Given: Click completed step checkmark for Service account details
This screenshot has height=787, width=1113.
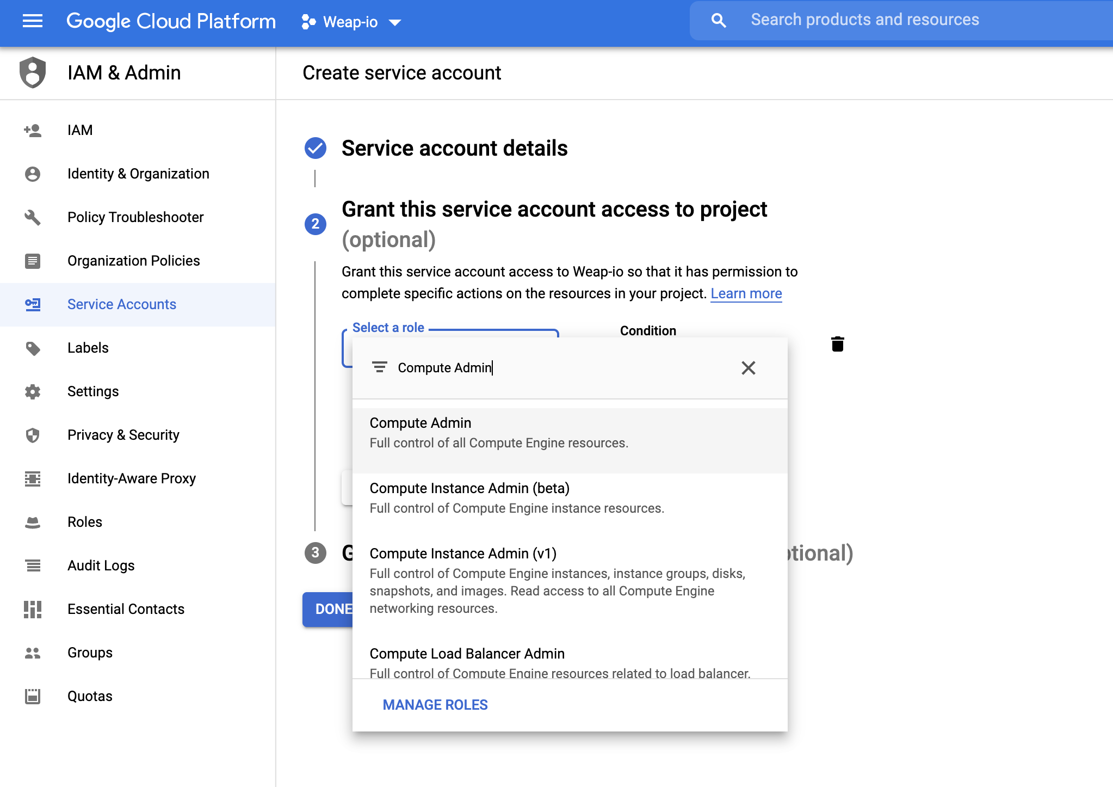Looking at the screenshot, I should (316, 148).
